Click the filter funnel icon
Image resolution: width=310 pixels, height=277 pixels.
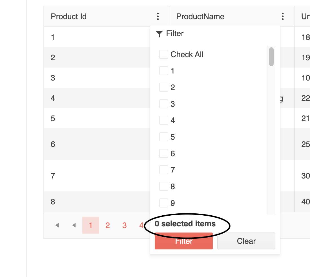[x=160, y=33]
